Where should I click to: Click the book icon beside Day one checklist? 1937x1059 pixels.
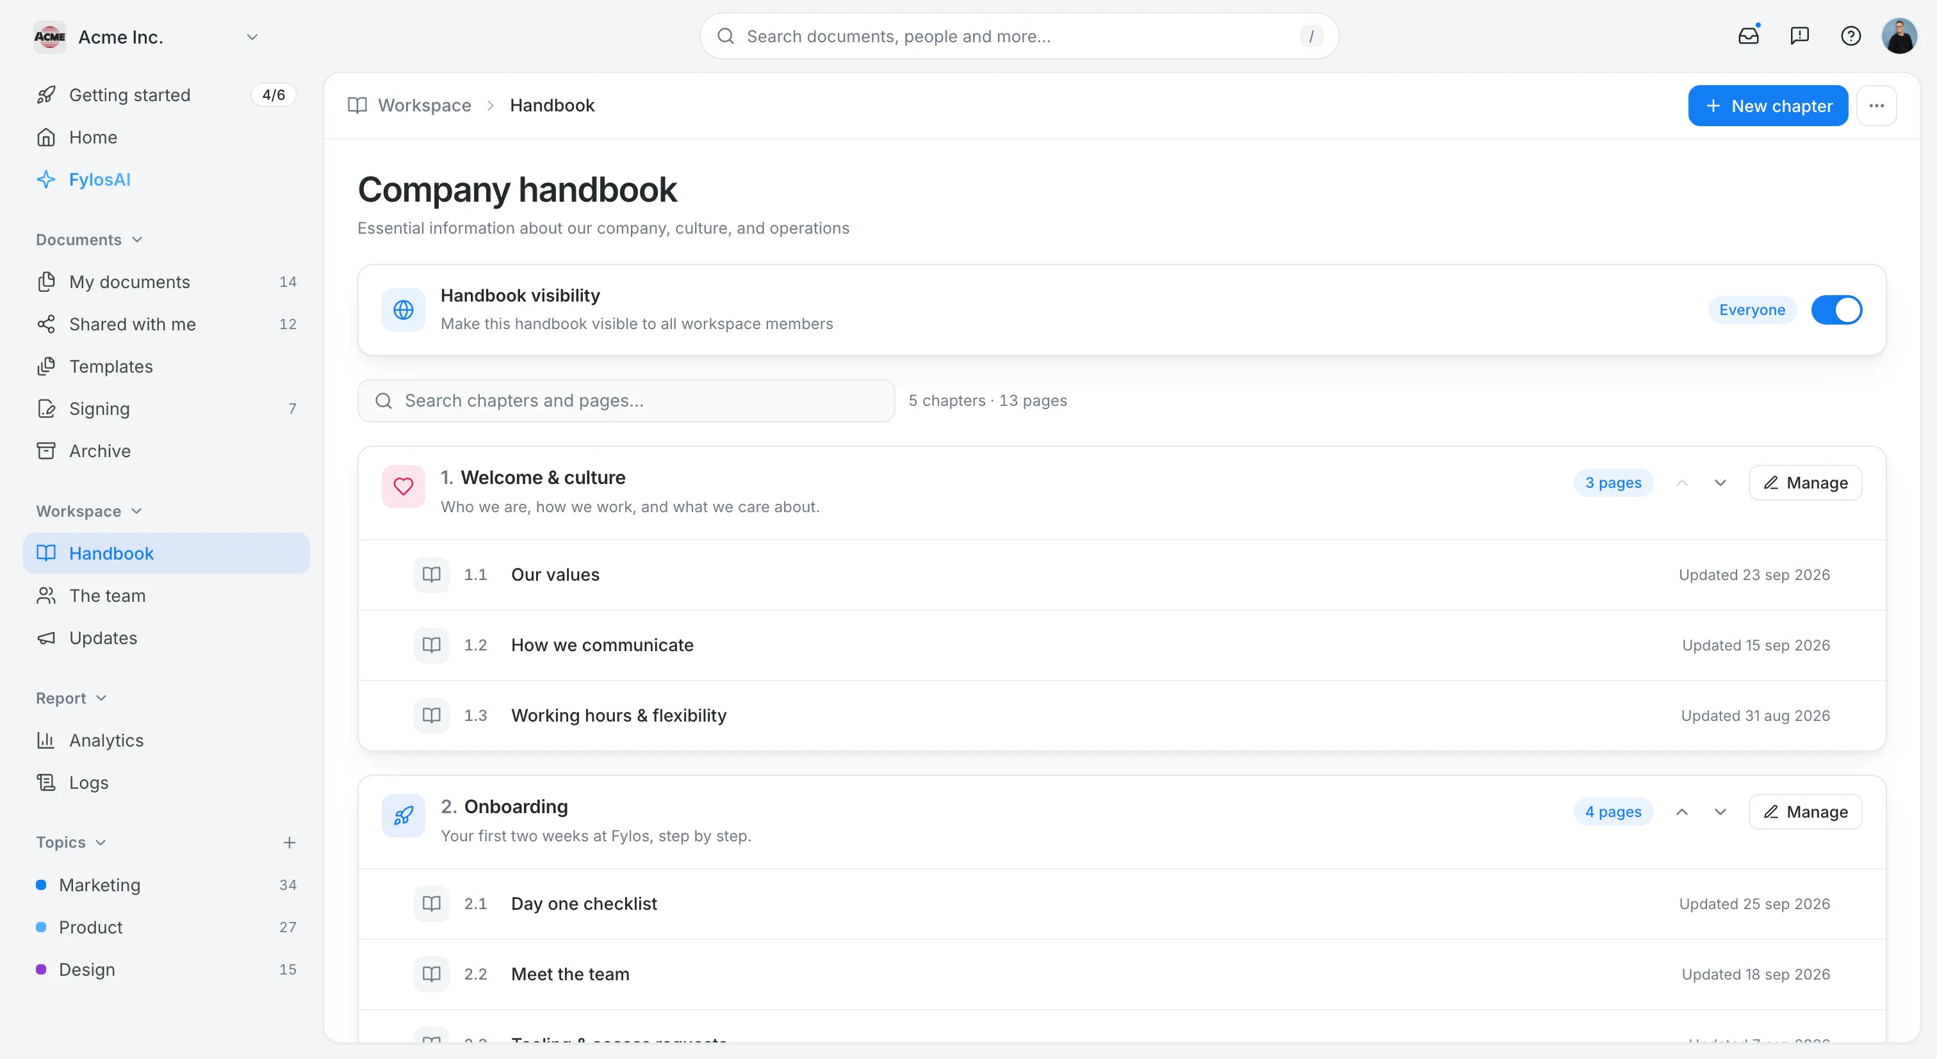pos(432,903)
